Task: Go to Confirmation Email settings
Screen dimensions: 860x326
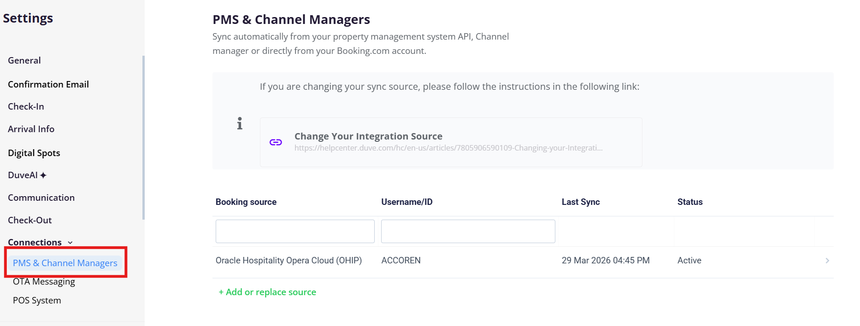Action: pyautogui.click(x=48, y=84)
